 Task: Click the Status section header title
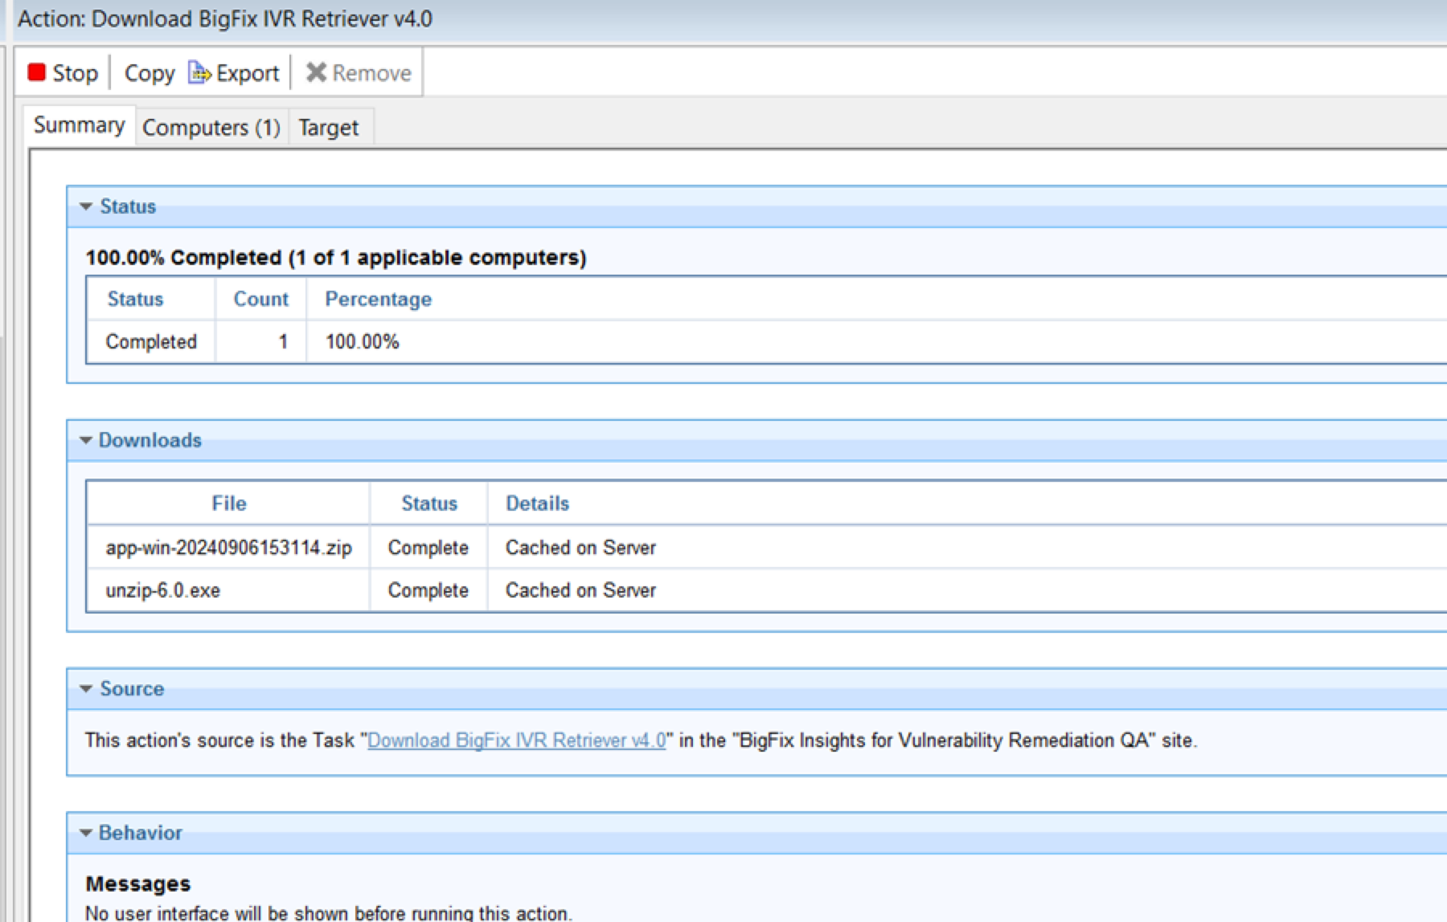pos(128,206)
